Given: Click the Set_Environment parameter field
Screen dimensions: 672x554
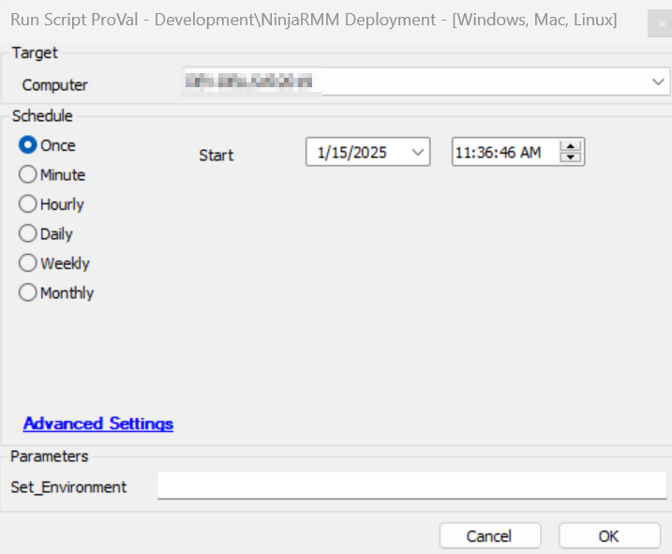Looking at the screenshot, I should pyautogui.click(x=411, y=486).
